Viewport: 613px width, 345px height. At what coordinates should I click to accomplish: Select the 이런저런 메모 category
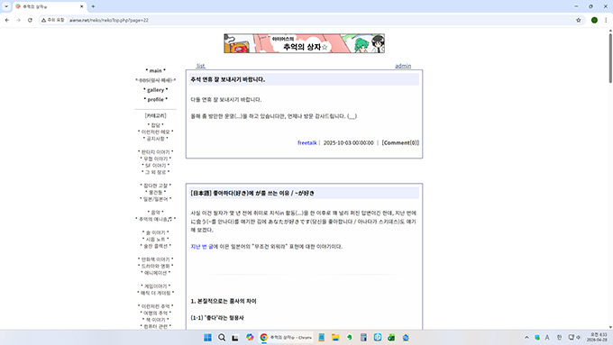pyautogui.click(x=156, y=132)
